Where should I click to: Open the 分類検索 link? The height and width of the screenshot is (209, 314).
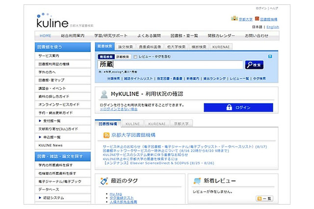tap(113, 78)
